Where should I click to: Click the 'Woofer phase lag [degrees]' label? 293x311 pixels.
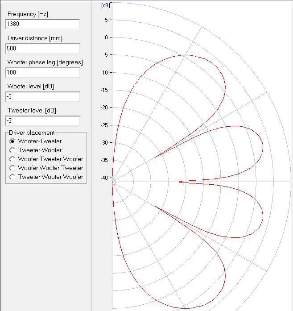click(x=45, y=62)
